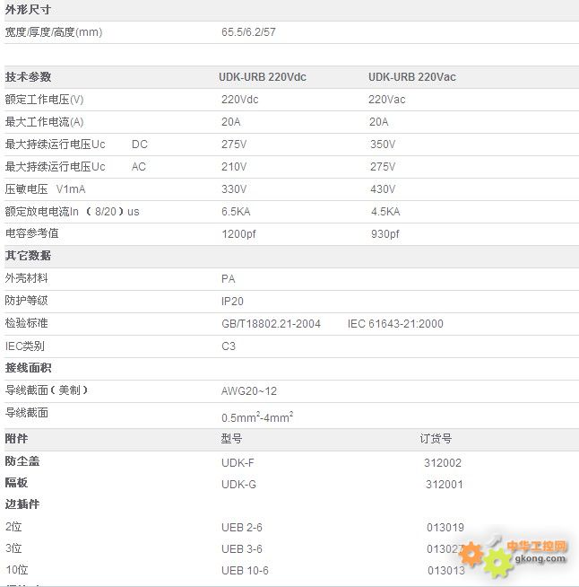Image resolution: width=579 pixels, height=587 pixels.
Task: Click the 接线面积 section header
Action: click(x=28, y=368)
